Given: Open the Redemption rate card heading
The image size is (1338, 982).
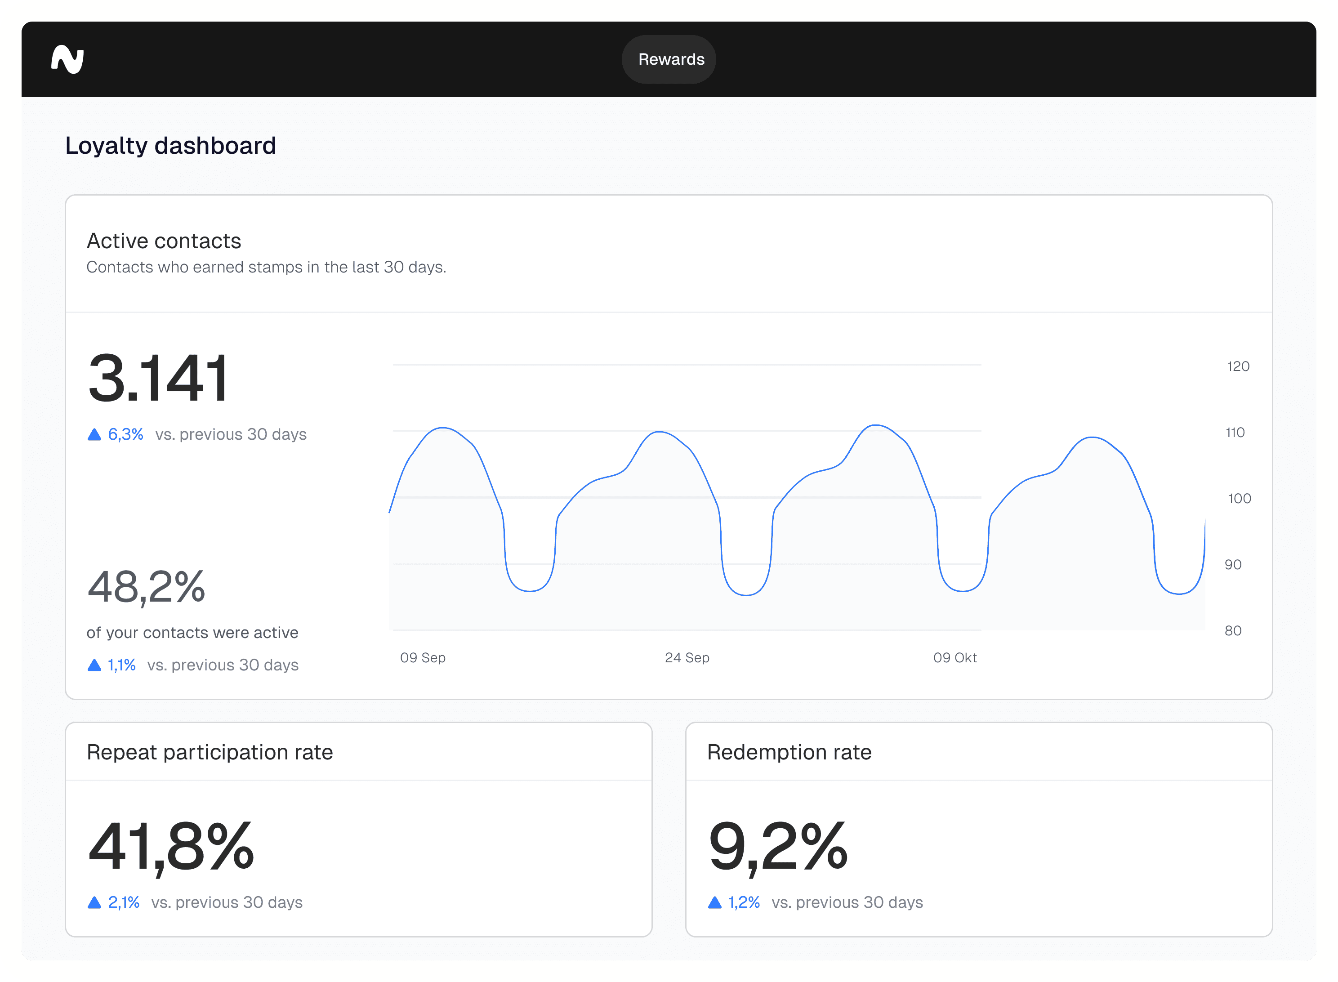Looking at the screenshot, I should tap(789, 752).
